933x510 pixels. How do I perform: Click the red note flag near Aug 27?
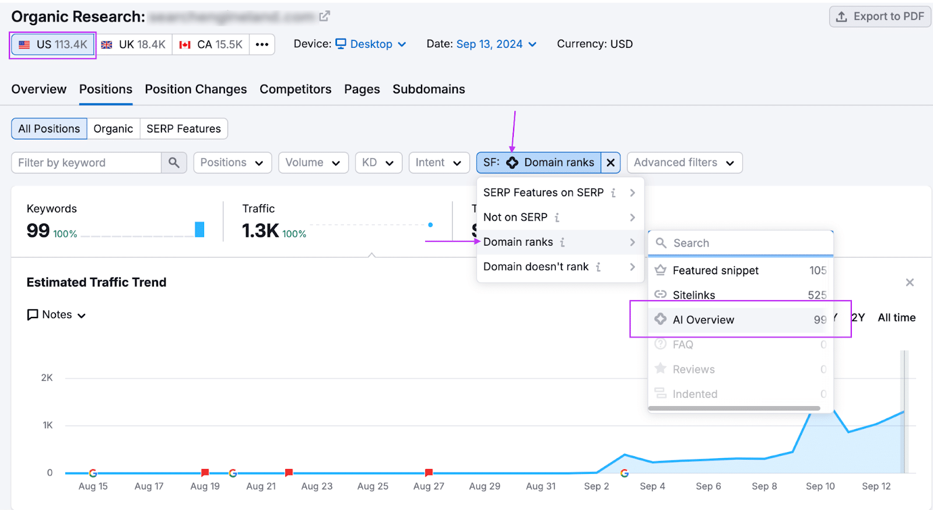pyautogui.click(x=429, y=472)
